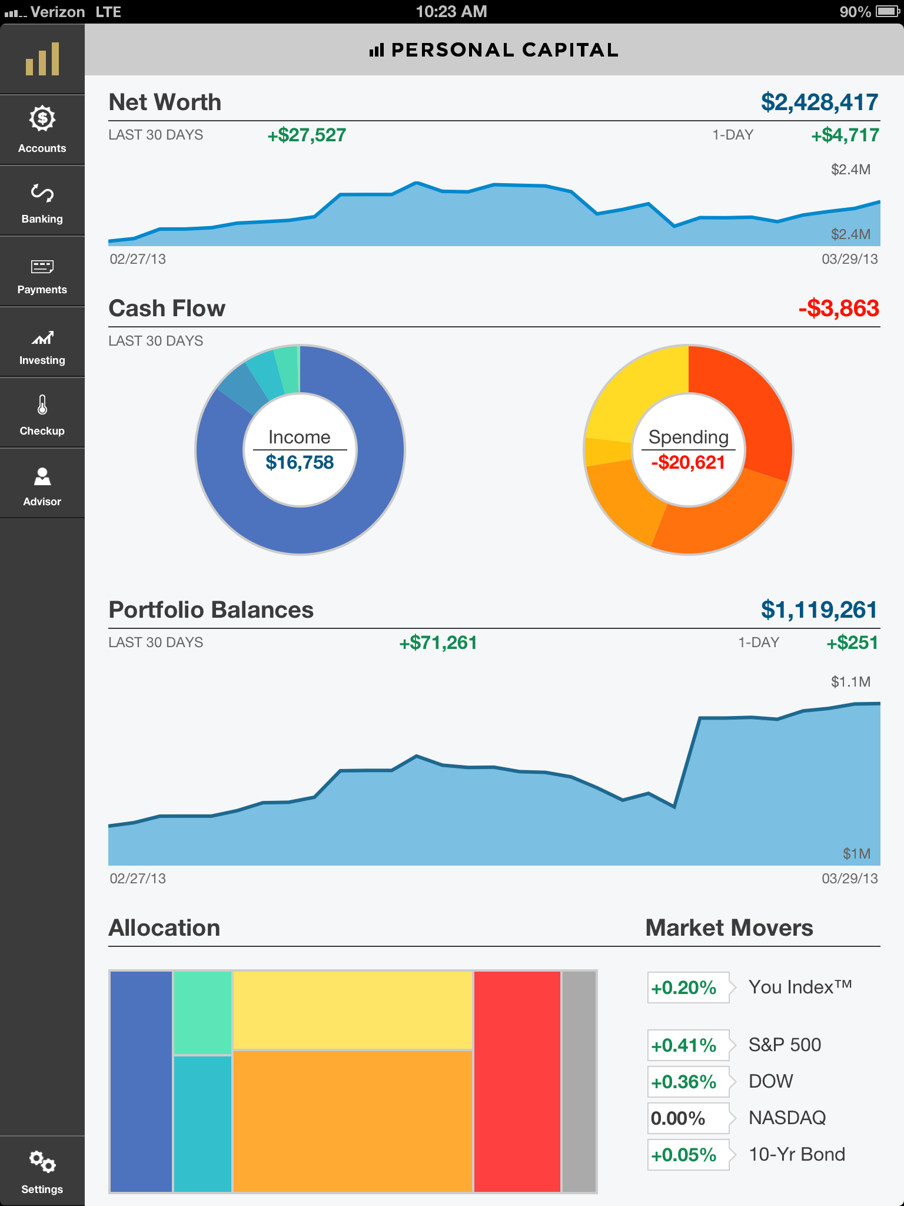
Task: Tap the cellular signal bars icon
Action: click(15, 12)
